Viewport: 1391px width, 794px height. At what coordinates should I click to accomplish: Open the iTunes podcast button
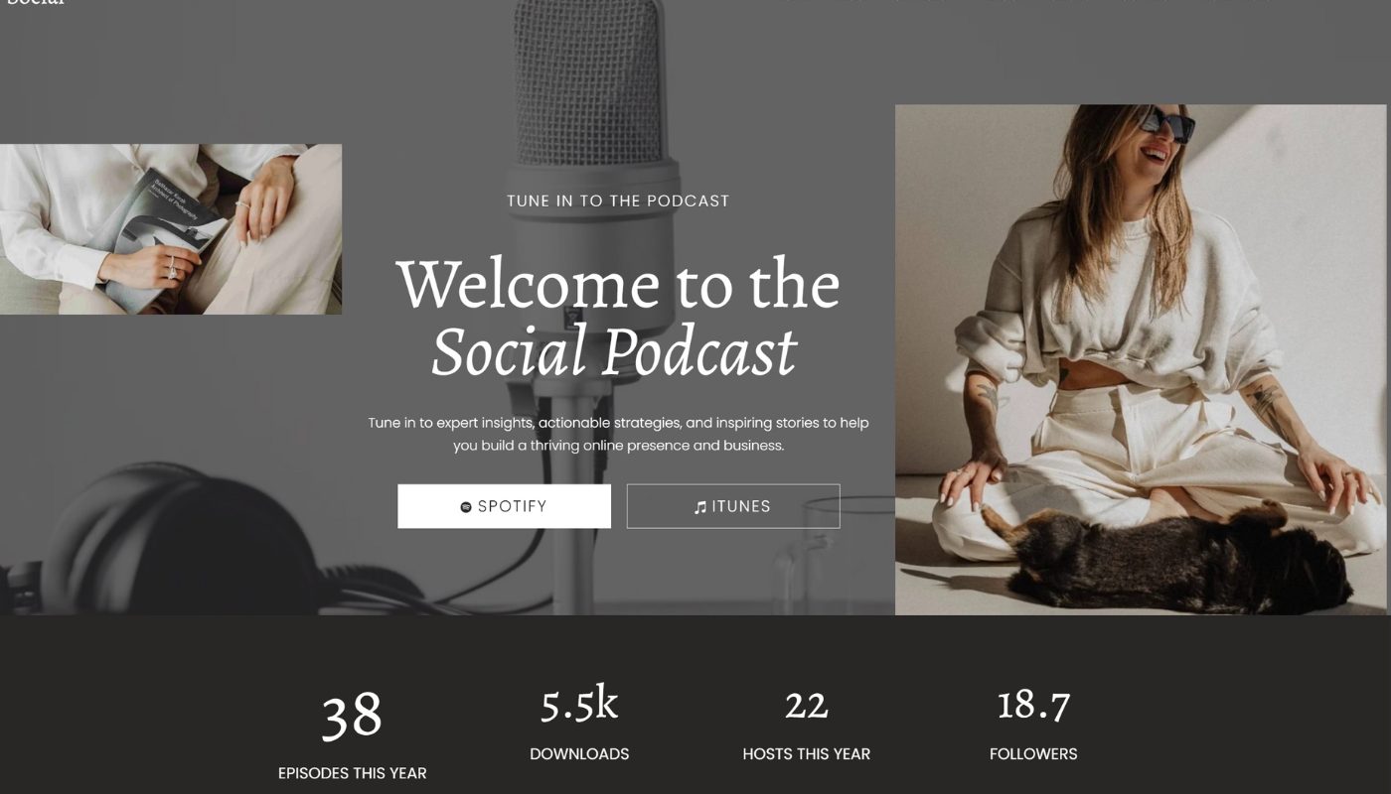[x=733, y=506]
